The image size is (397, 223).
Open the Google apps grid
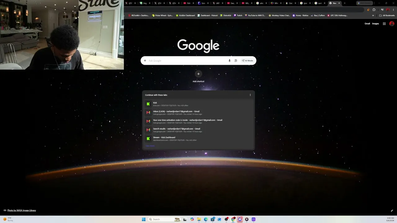(384, 24)
